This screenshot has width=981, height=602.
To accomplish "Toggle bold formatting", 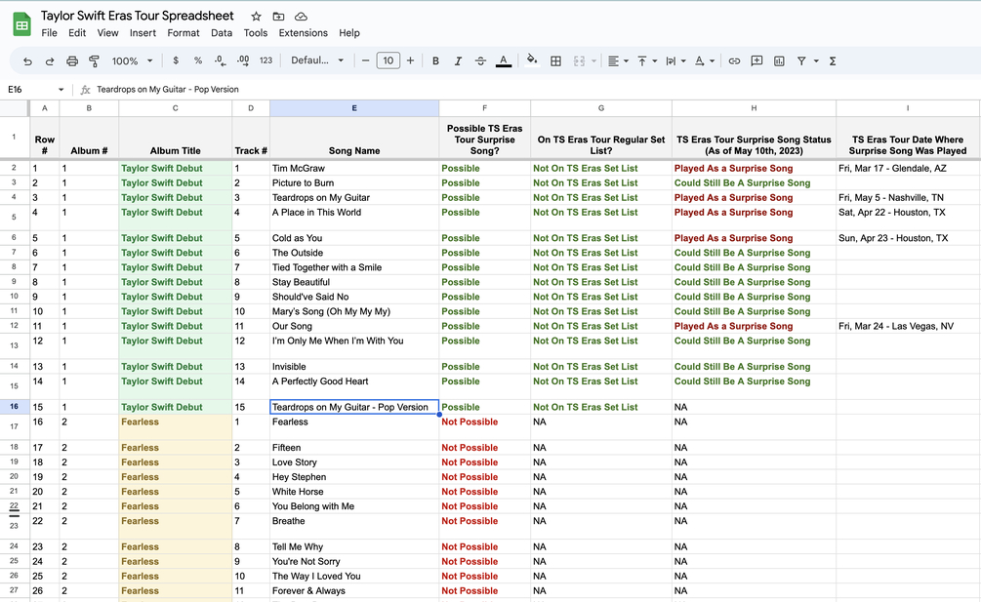I will click(x=435, y=60).
